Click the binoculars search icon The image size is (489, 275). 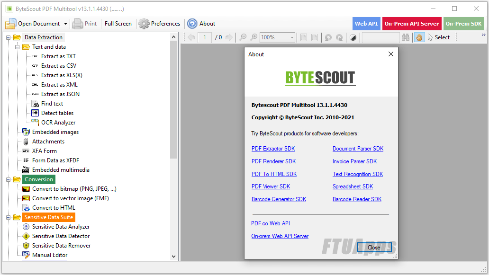[x=406, y=37]
